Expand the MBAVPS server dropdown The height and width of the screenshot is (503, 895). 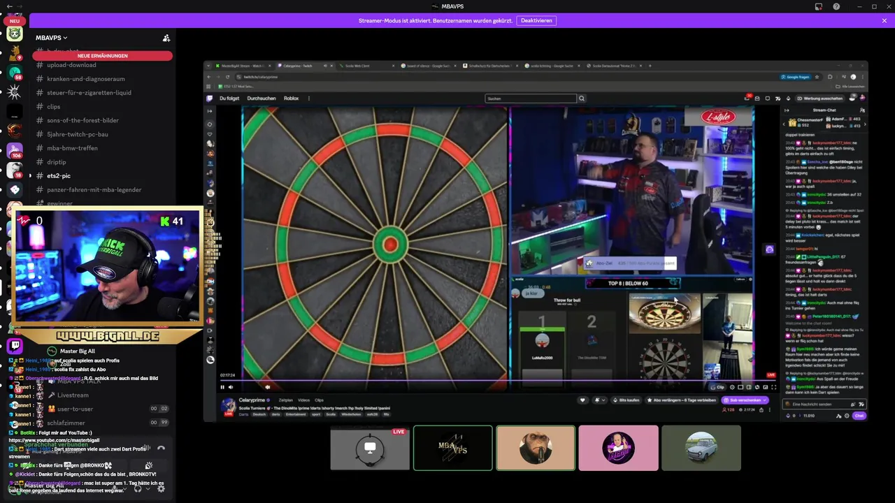pos(52,38)
